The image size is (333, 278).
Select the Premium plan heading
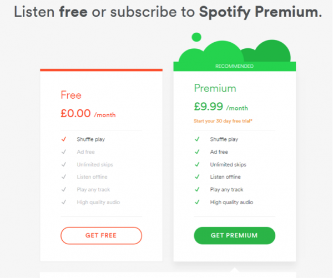tap(215, 88)
